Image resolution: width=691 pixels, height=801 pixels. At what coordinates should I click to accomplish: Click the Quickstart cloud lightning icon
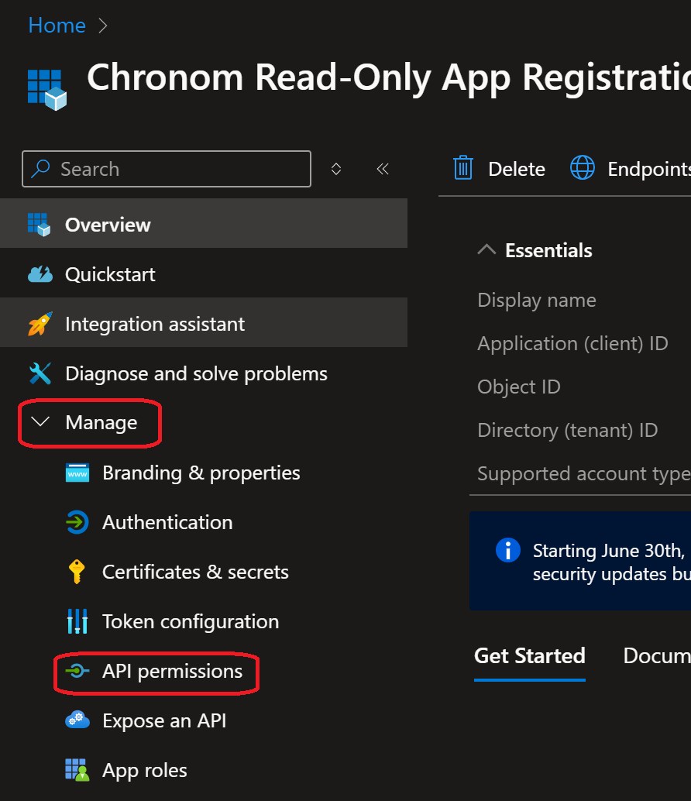point(40,274)
